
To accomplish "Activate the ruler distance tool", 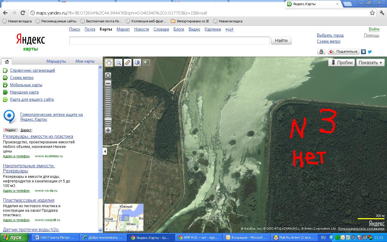I will (128, 63).
